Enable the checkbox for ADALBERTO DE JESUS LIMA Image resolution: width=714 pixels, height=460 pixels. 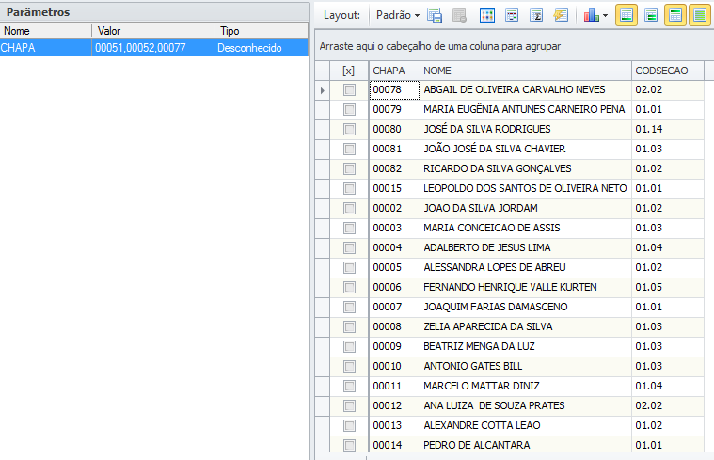[x=349, y=247]
